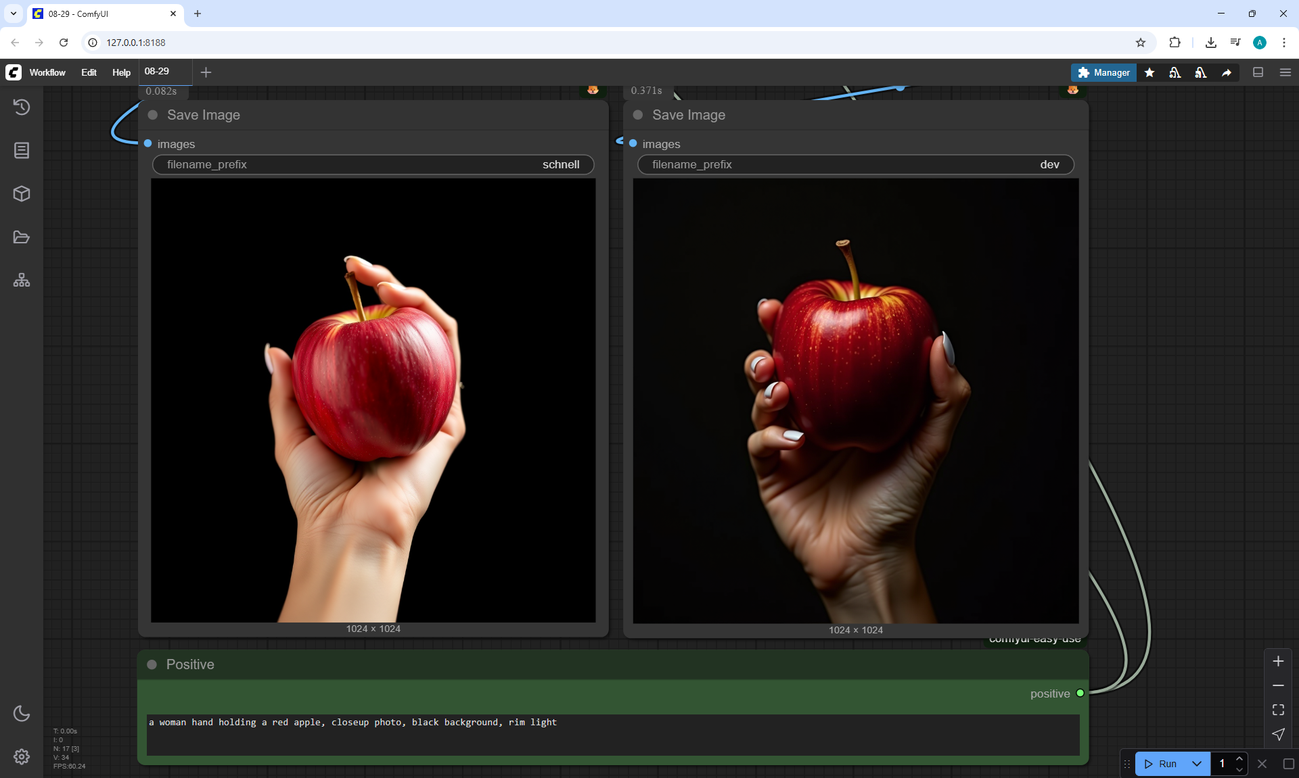Open the workflows folder sidebar icon
The width and height of the screenshot is (1299, 778).
(22, 237)
